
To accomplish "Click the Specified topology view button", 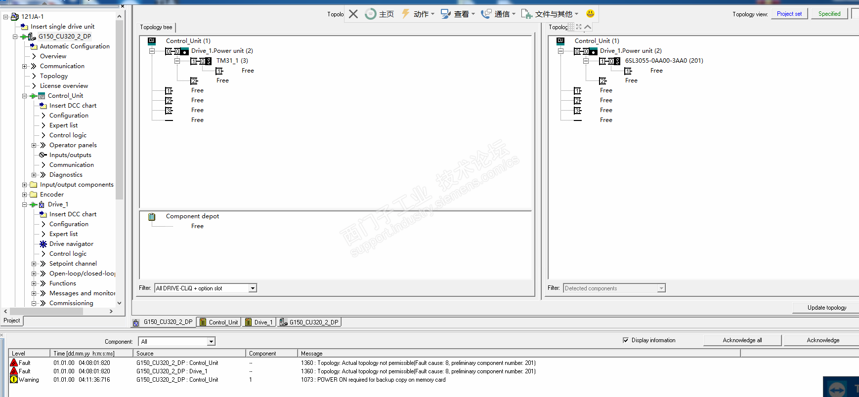I will tap(829, 14).
